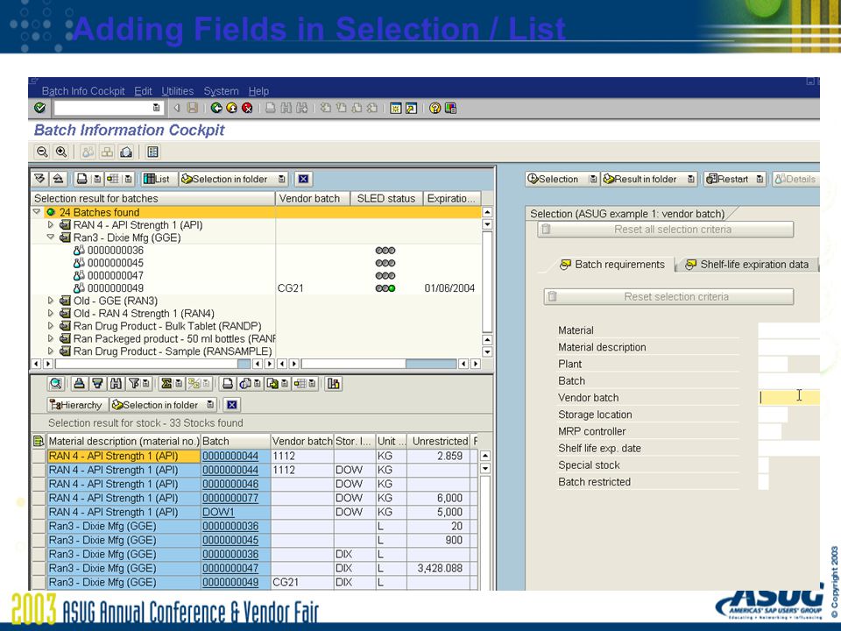This screenshot has height=631, width=841.
Task: Click the Sort ascending icon in stock toolbar
Action: click(79, 384)
